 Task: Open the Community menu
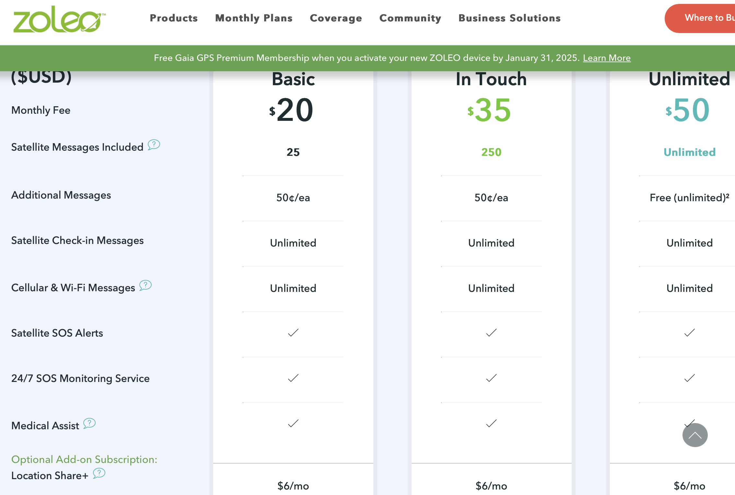point(410,18)
